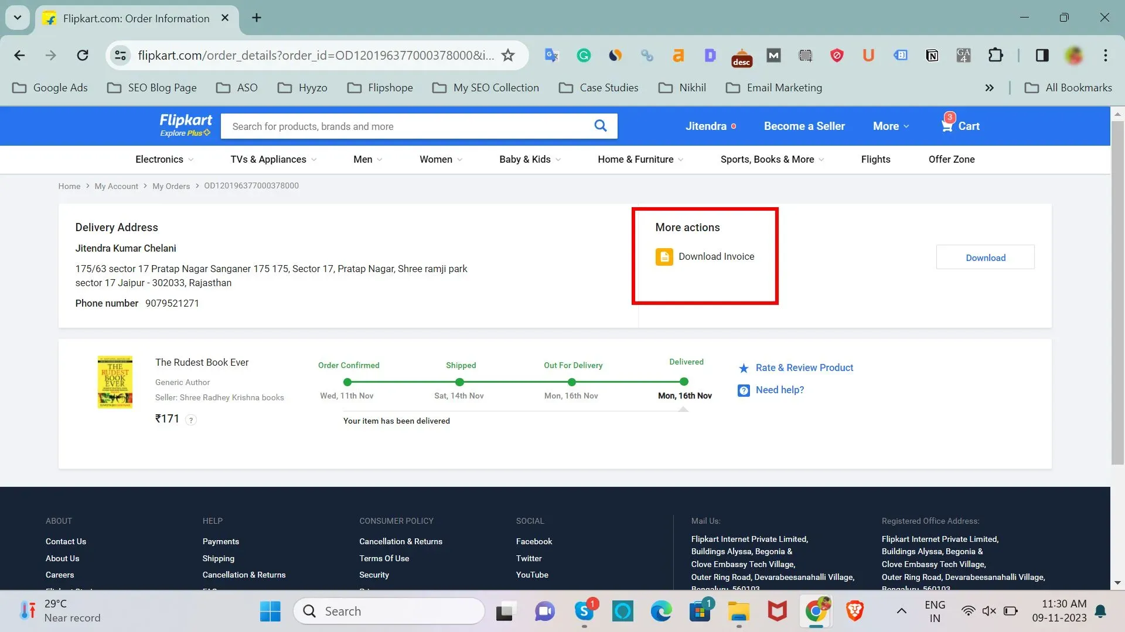The height and width of the screenshot is (632, 1125).
Task: Select the Flights menu tab
Action: [875, 159]
